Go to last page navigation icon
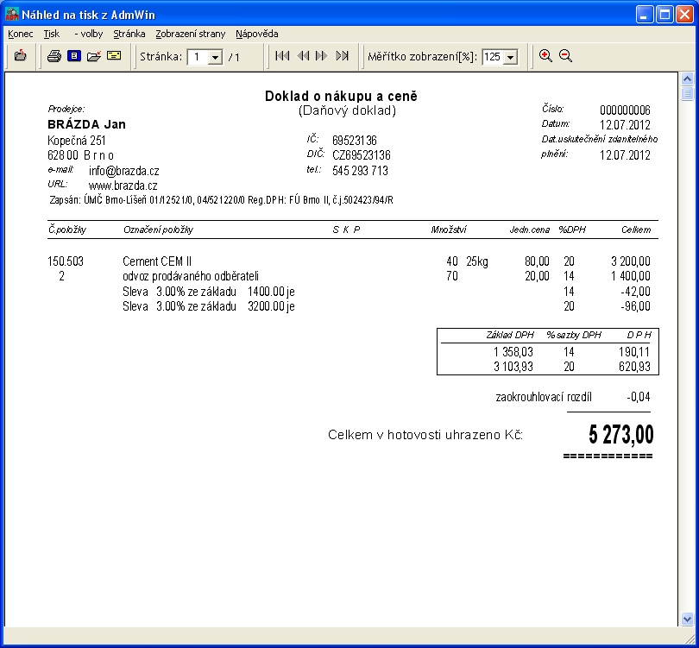Viewport: 699px width, 648px height. click(x=342, y=56)
